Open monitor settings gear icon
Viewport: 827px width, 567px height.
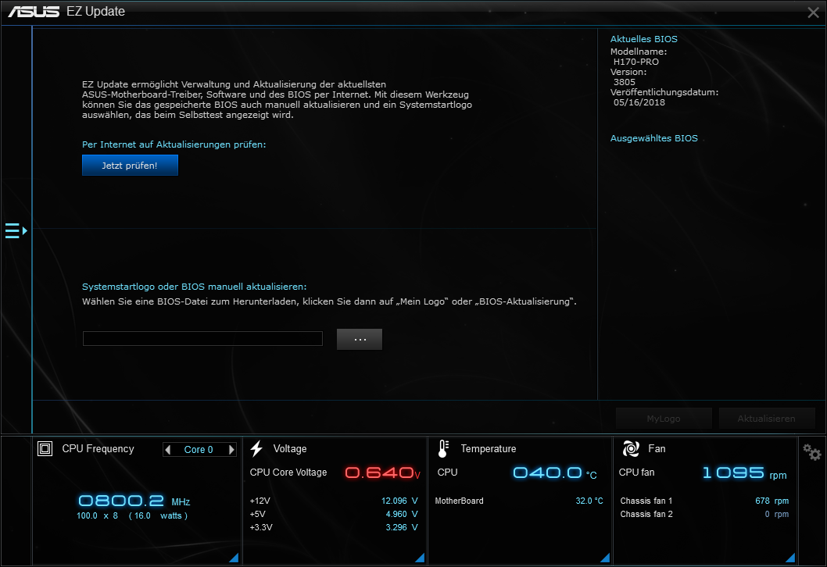click(811, 451)
